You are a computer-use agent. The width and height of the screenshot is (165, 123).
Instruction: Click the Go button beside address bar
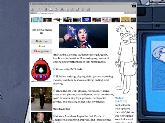(x=128, y=13)
